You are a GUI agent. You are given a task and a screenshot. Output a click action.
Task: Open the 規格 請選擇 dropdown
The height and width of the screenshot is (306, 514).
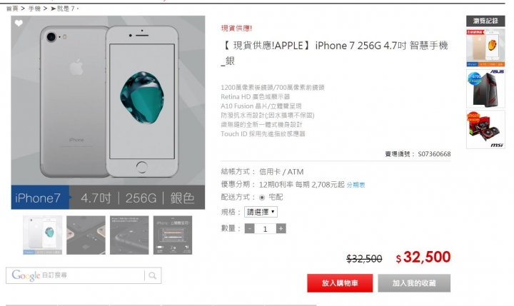[261, 212]
